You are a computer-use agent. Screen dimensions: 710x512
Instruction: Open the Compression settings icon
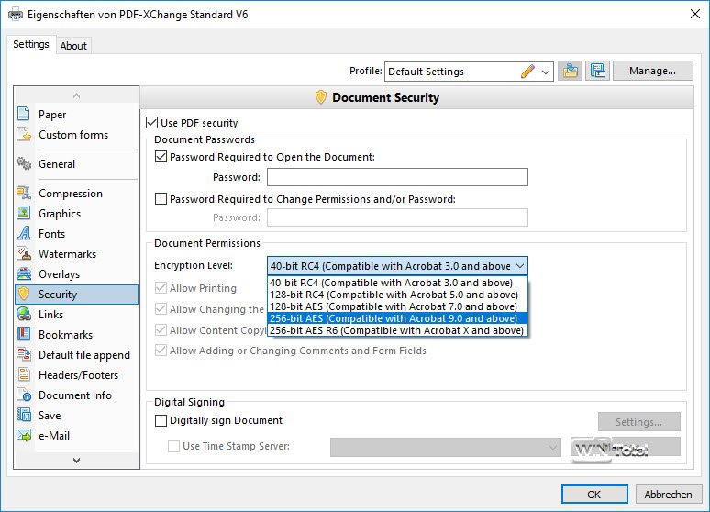tap(25, 194)
